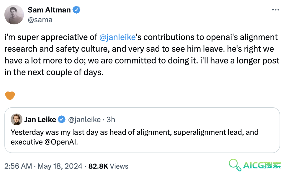This screenshot has width=283, height=174.
Task: View the 82.8K Views count details
Action: [108, 166]
